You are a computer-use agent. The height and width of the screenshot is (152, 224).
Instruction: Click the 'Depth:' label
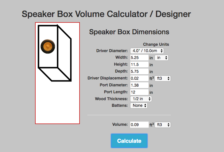pyautogui.click(x=121, y=71)
